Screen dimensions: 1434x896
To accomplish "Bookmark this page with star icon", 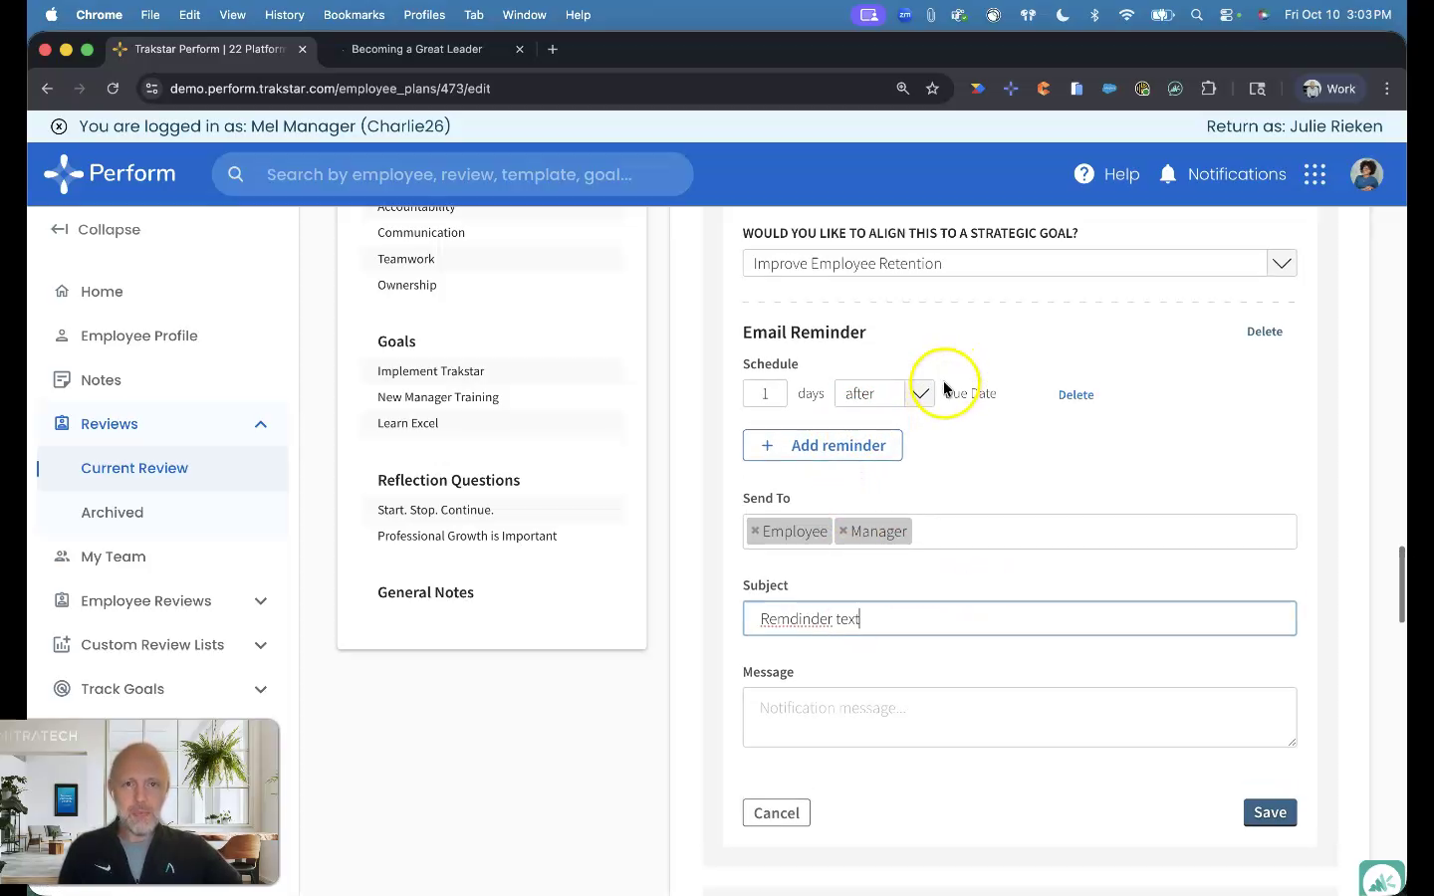I will point(932,89).
